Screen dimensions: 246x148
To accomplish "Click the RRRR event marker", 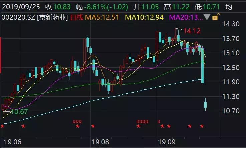I will [x=142, y=122].
